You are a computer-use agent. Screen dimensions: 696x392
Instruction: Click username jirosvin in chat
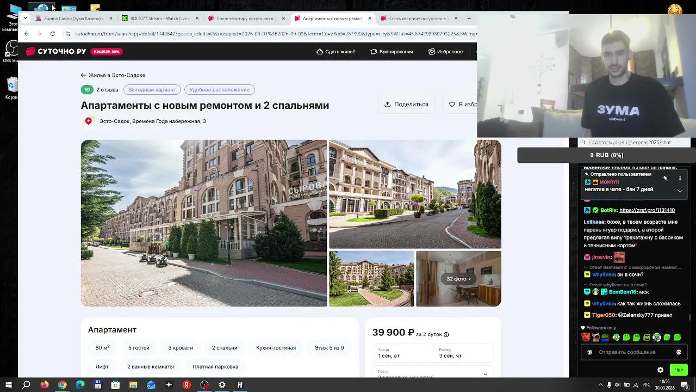[x=601, y=257]
